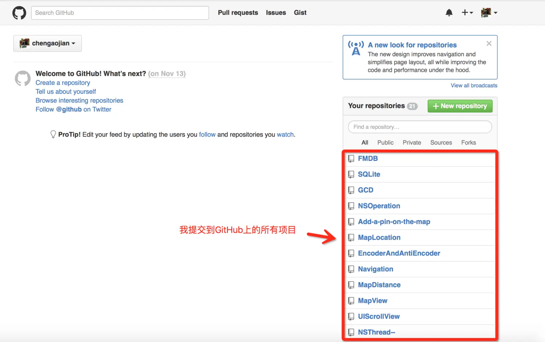Open the Tell us about yourself link
Image resolution: width=545 pixels, height=342 pixels.
tap(66, 91)
